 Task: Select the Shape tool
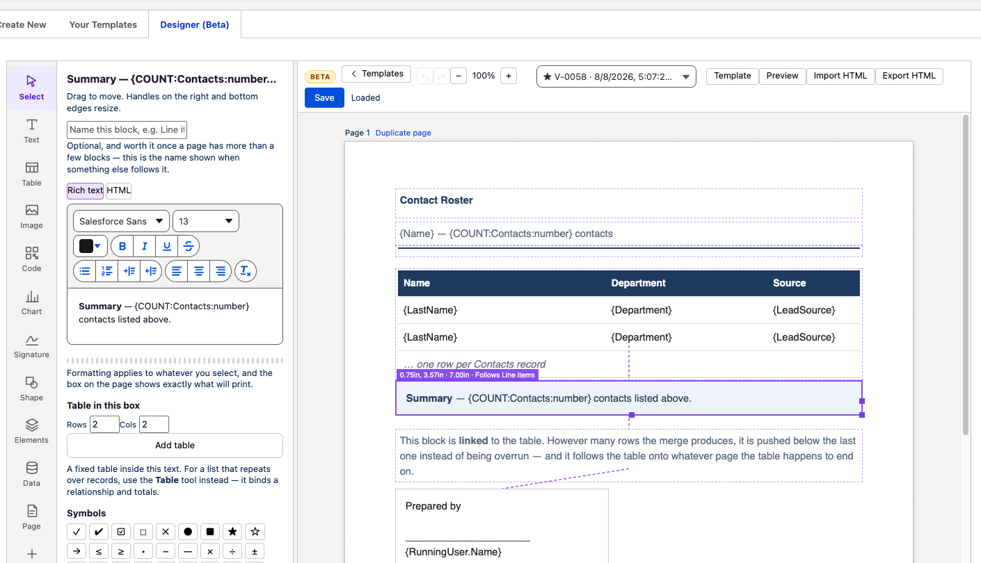click(x=31, y=389)
